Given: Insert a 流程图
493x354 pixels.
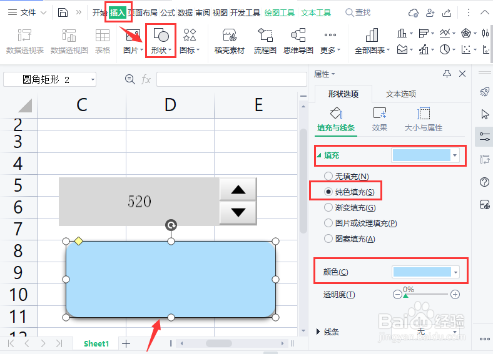Looking at the screenshot, I should [x=265, y=41].
